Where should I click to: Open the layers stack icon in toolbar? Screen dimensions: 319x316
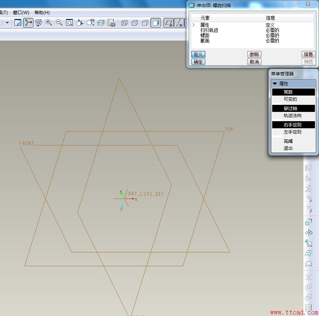coord(101,23)
